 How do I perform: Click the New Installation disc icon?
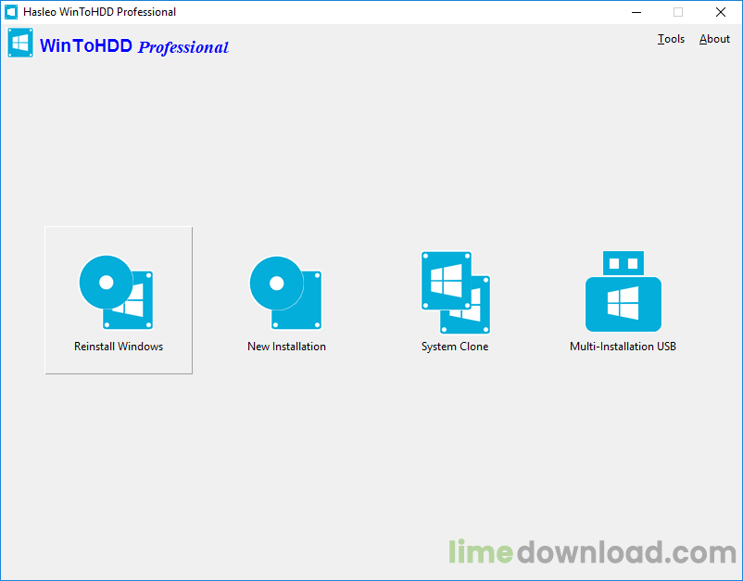285,293
